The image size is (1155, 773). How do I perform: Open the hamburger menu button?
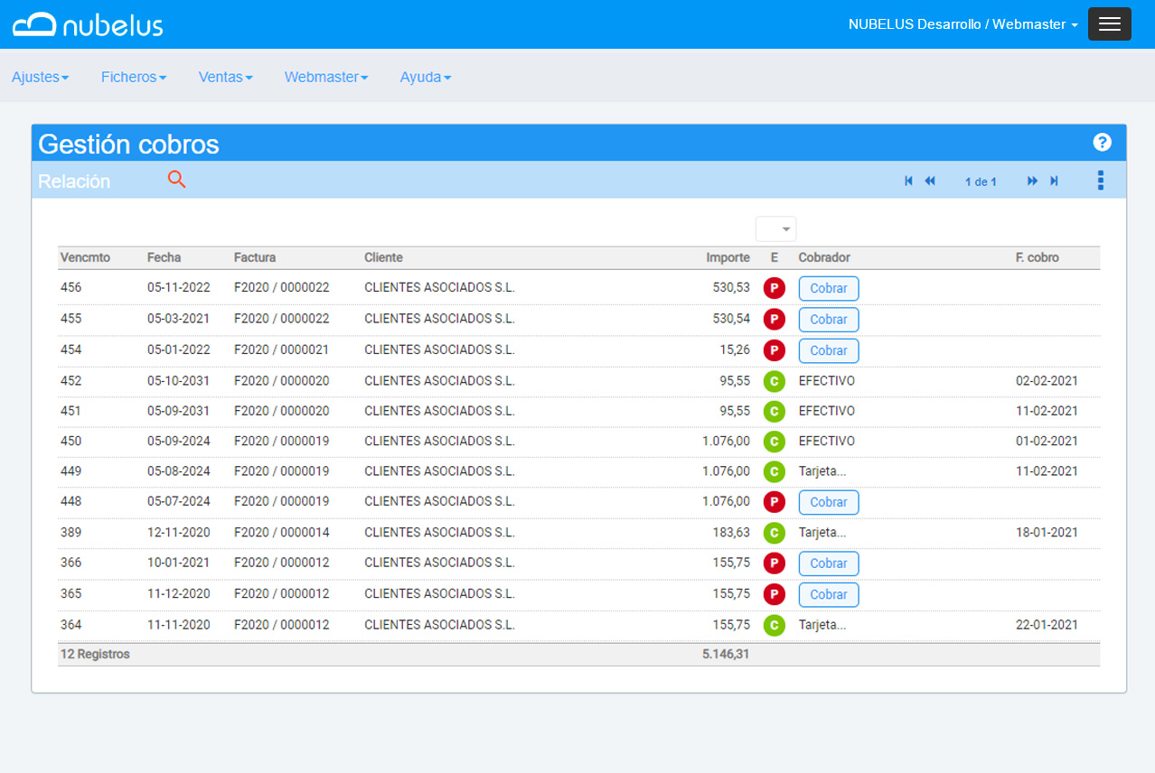pos(1109,24)
